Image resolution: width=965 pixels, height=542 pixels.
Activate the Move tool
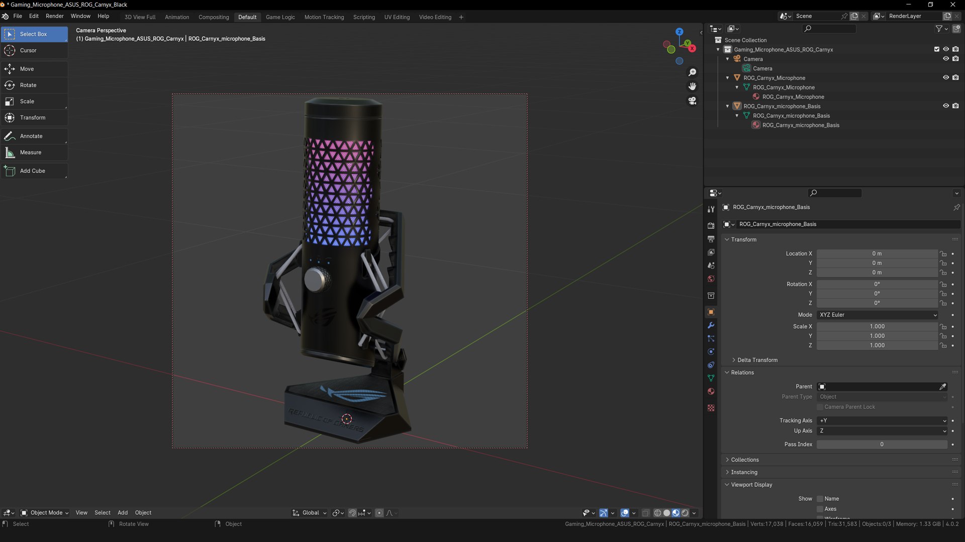(x=34, y=69)
